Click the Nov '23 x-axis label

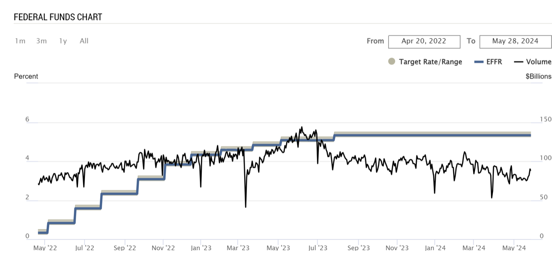tap(397, 248)
